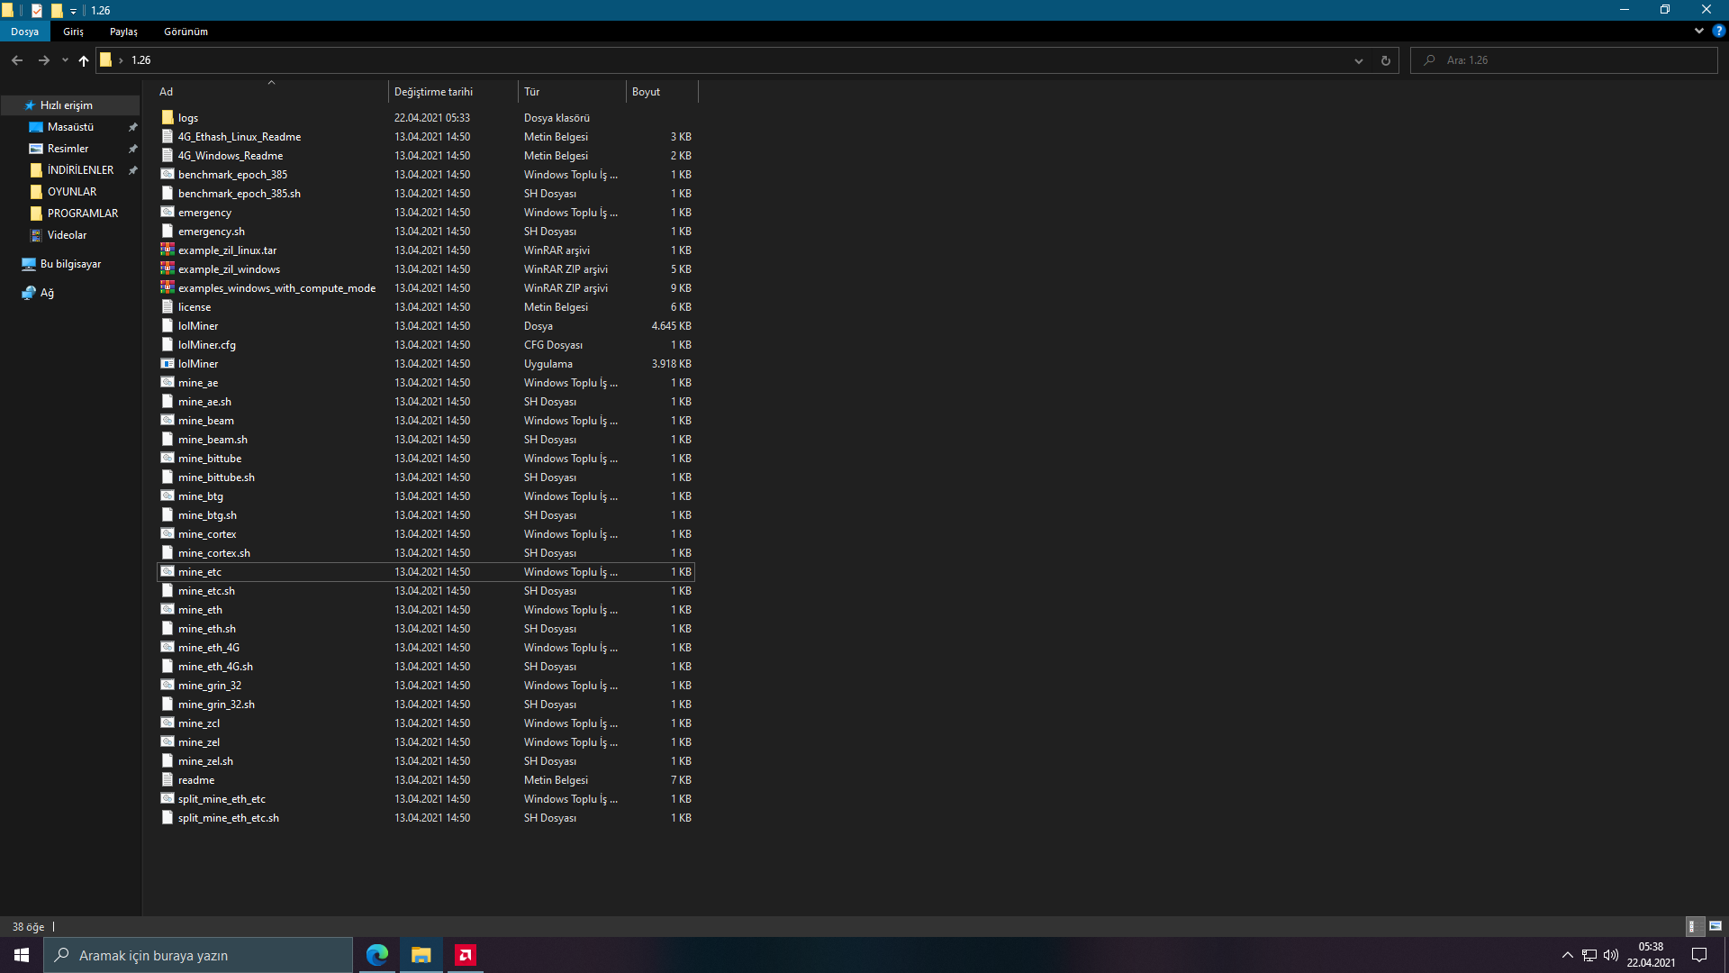The height and width of the screenshot is (973, 1729).
Task: Select İNDİRİLENLER in Quick access
Action: pos(80,170)
